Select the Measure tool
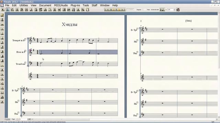This screenshot has height=123, width=220. [x=26, y=10]
